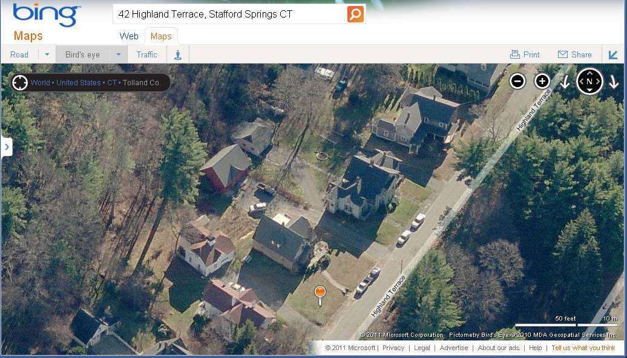Image resolution: width=627 pixels, height=358 pixels.
Task: Open dropdown arrow next to Road
Action: pyautogui.click(x=47, y=55)
